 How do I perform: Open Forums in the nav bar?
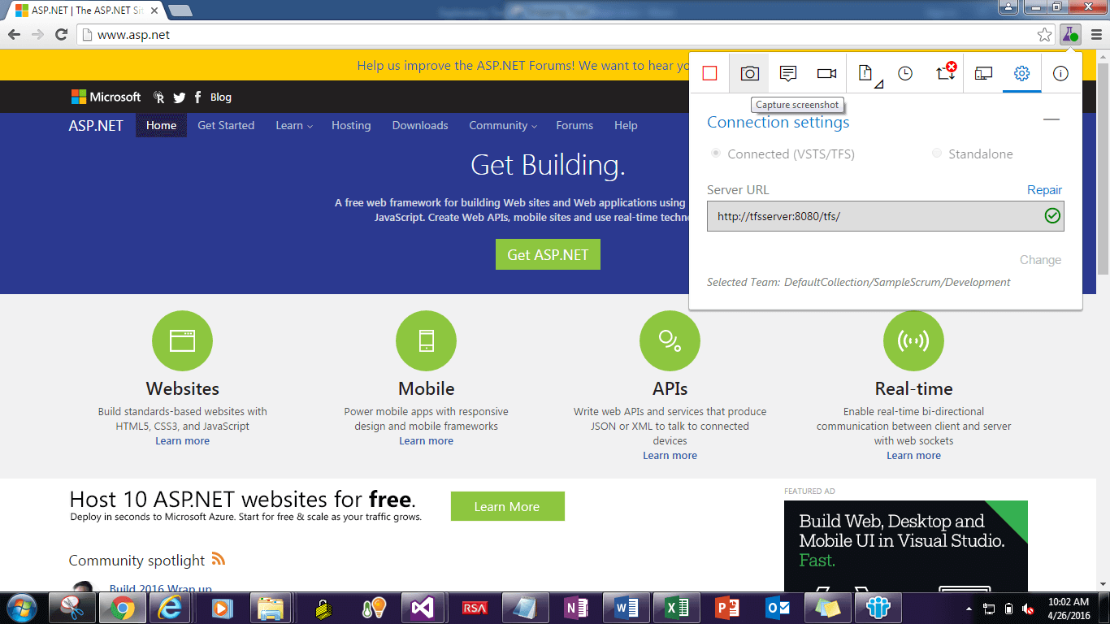[575, 125]
